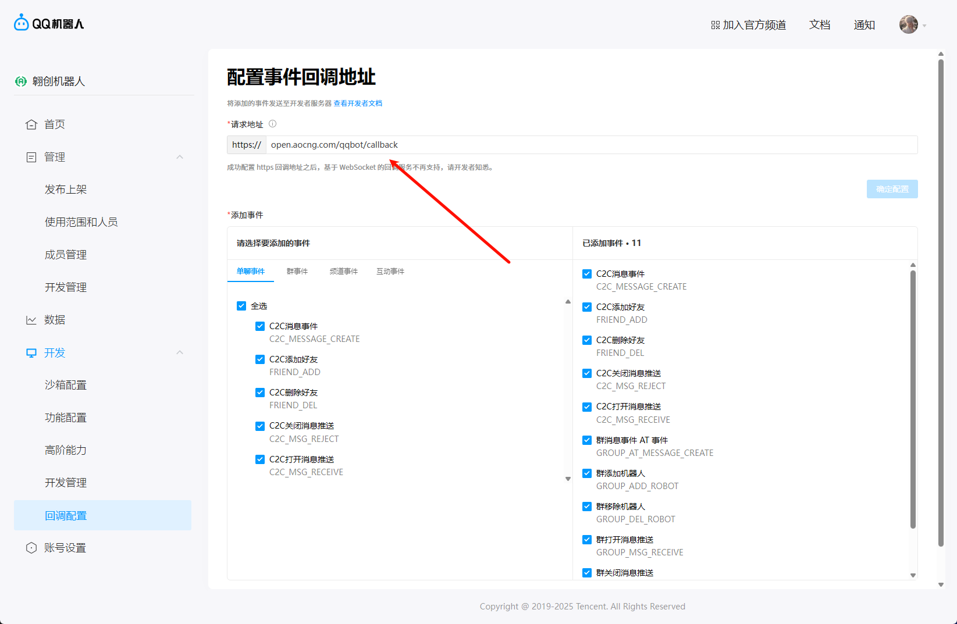Switch to the 频道事件 tab
957x624 pixels.
(x=343, y=272)
